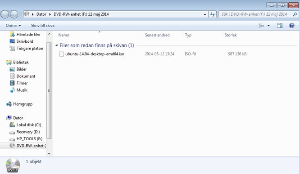Select Hemgrupp in the navigation pane

[x=23, y=104]
